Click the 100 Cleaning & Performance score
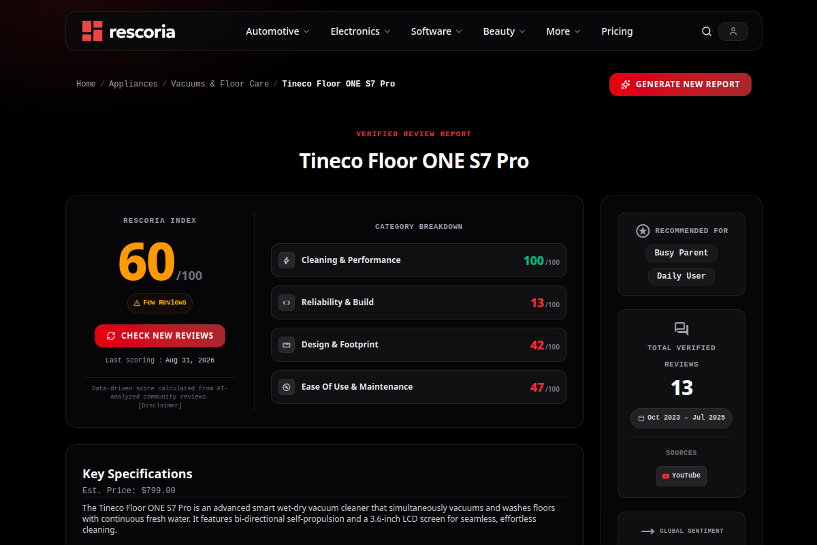The height and width of the screenshot is (545, 817). 534,261
